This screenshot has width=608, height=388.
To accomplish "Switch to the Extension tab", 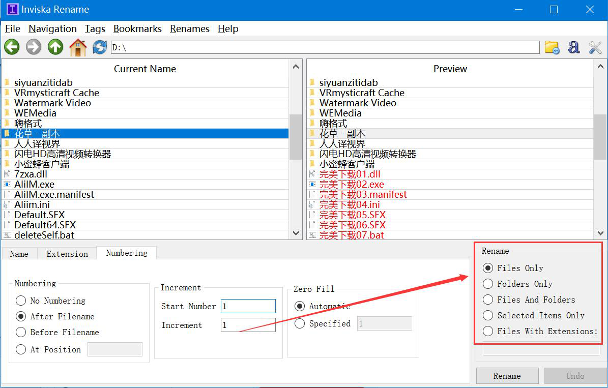I will 67,254.
